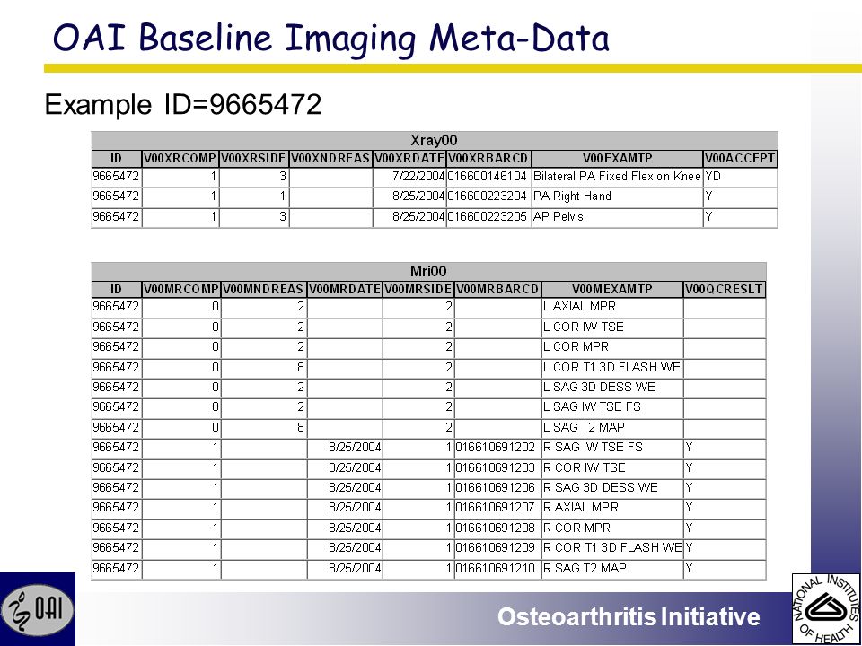Image resolution: width=862 pixels, height=646 pixels.
Task: Select barcode cell 016600146104
Action: pos(488,177)
